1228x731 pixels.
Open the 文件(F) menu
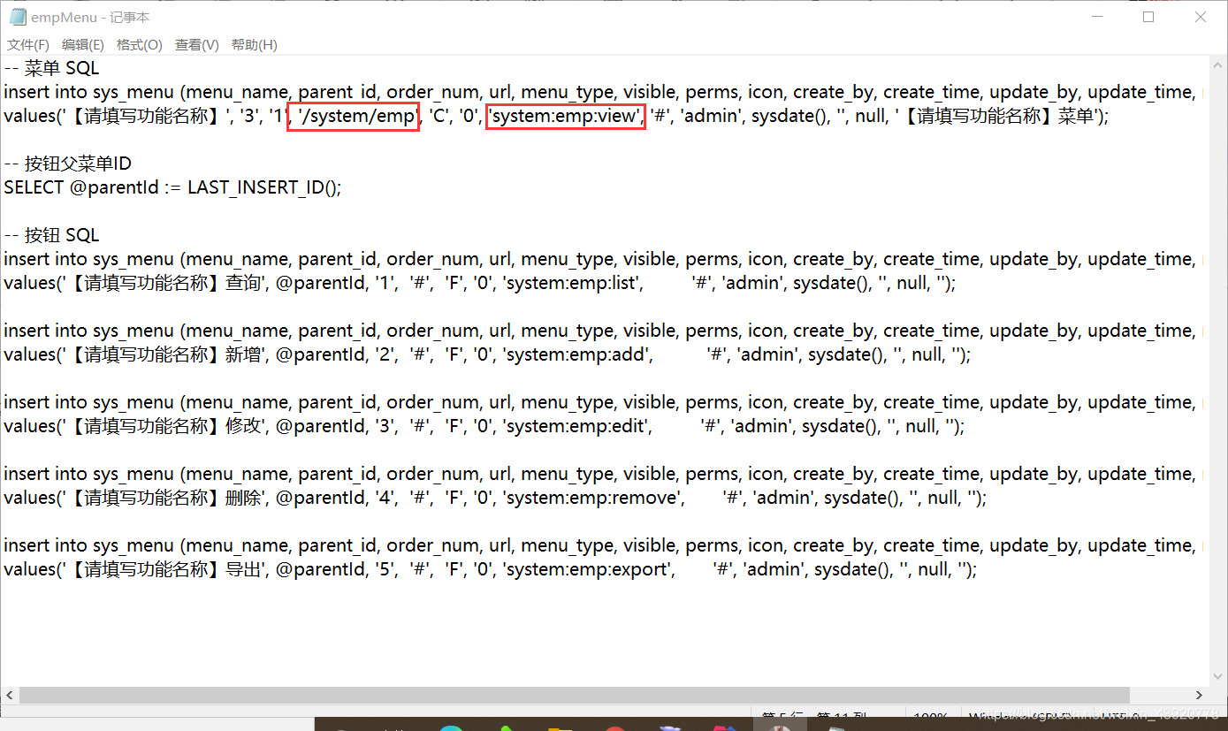coord(28,45)
